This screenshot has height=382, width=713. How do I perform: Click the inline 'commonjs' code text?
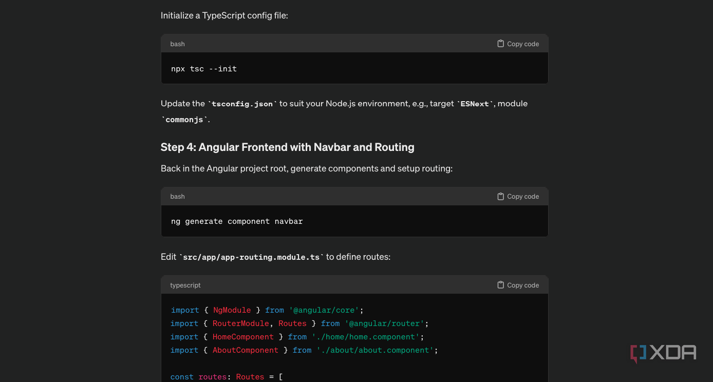(185, 120)
